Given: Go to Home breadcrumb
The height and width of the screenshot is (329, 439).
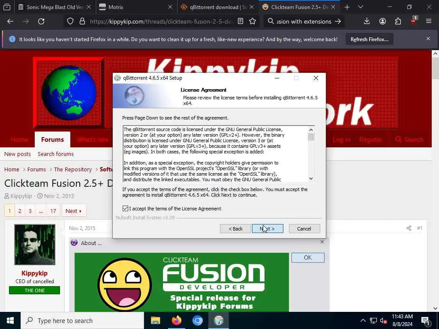Looking at the screenshot, I should (x=12, y=169).
